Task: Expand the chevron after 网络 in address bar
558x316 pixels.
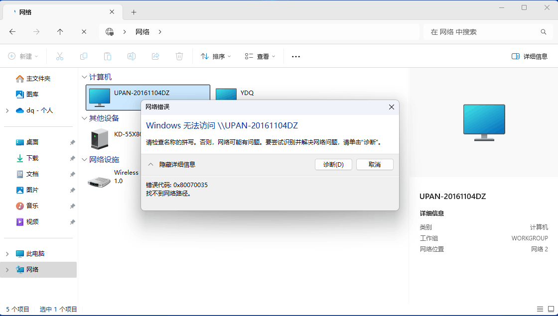Action: tap(160, 32)
